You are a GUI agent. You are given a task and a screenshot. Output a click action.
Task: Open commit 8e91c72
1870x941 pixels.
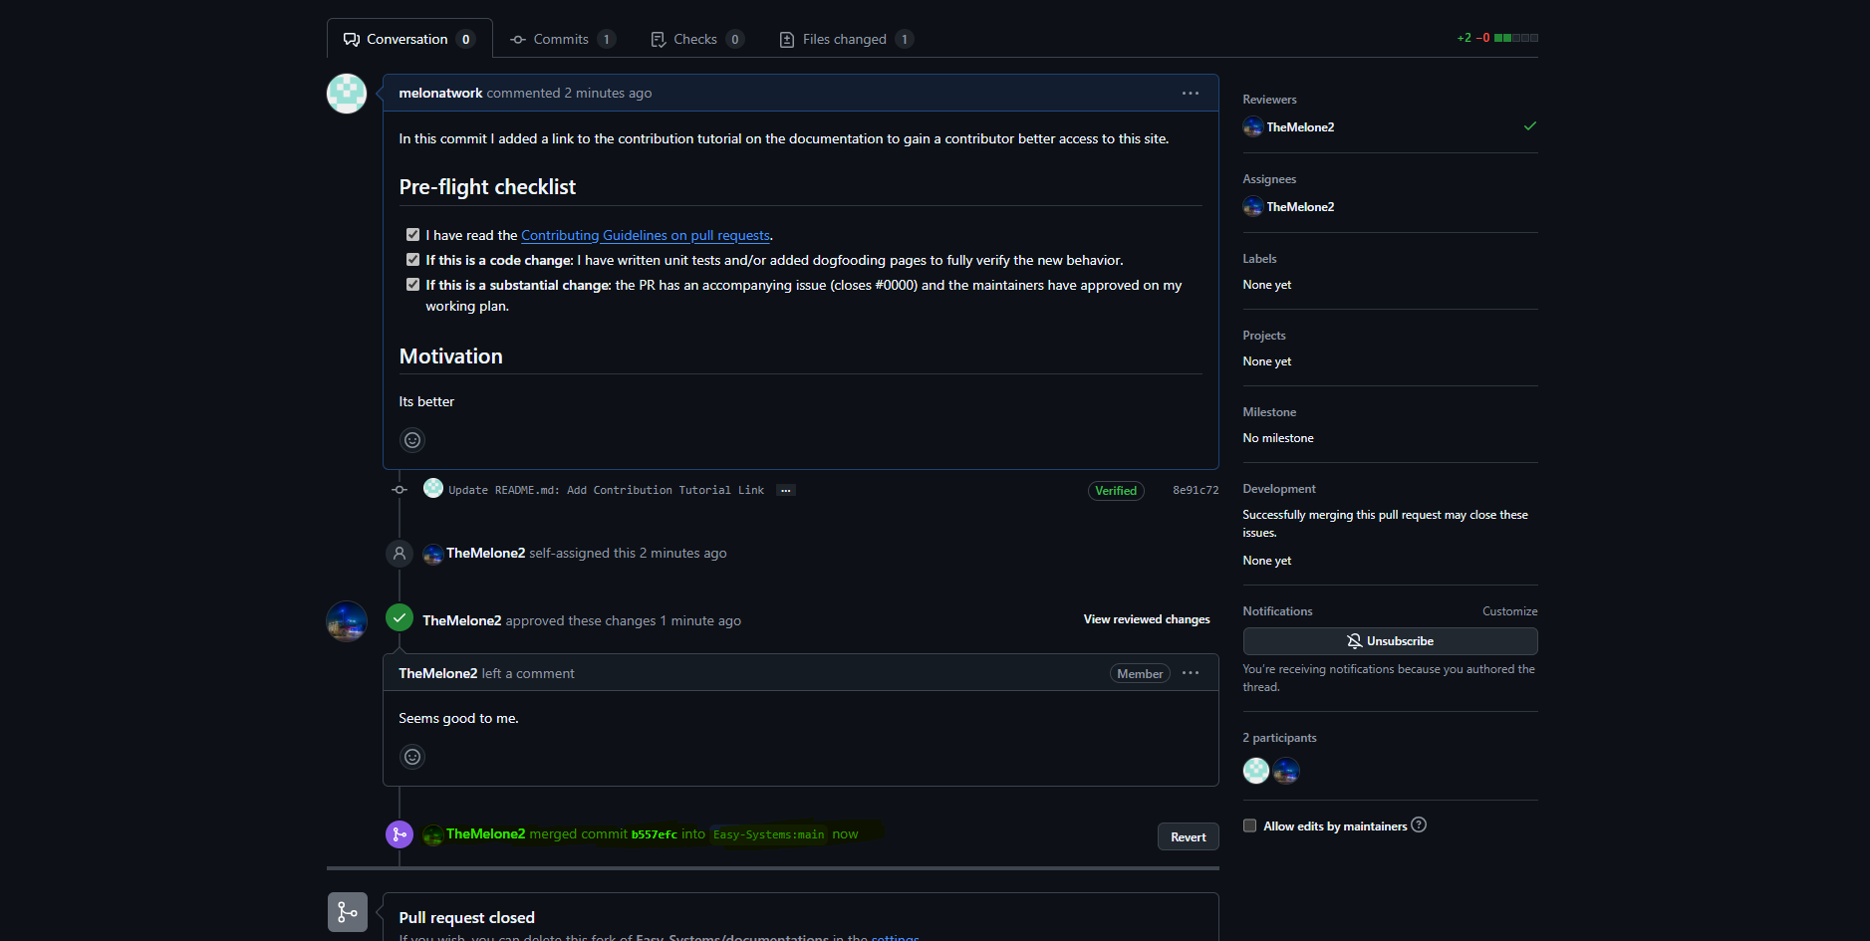click(1195, 489)
